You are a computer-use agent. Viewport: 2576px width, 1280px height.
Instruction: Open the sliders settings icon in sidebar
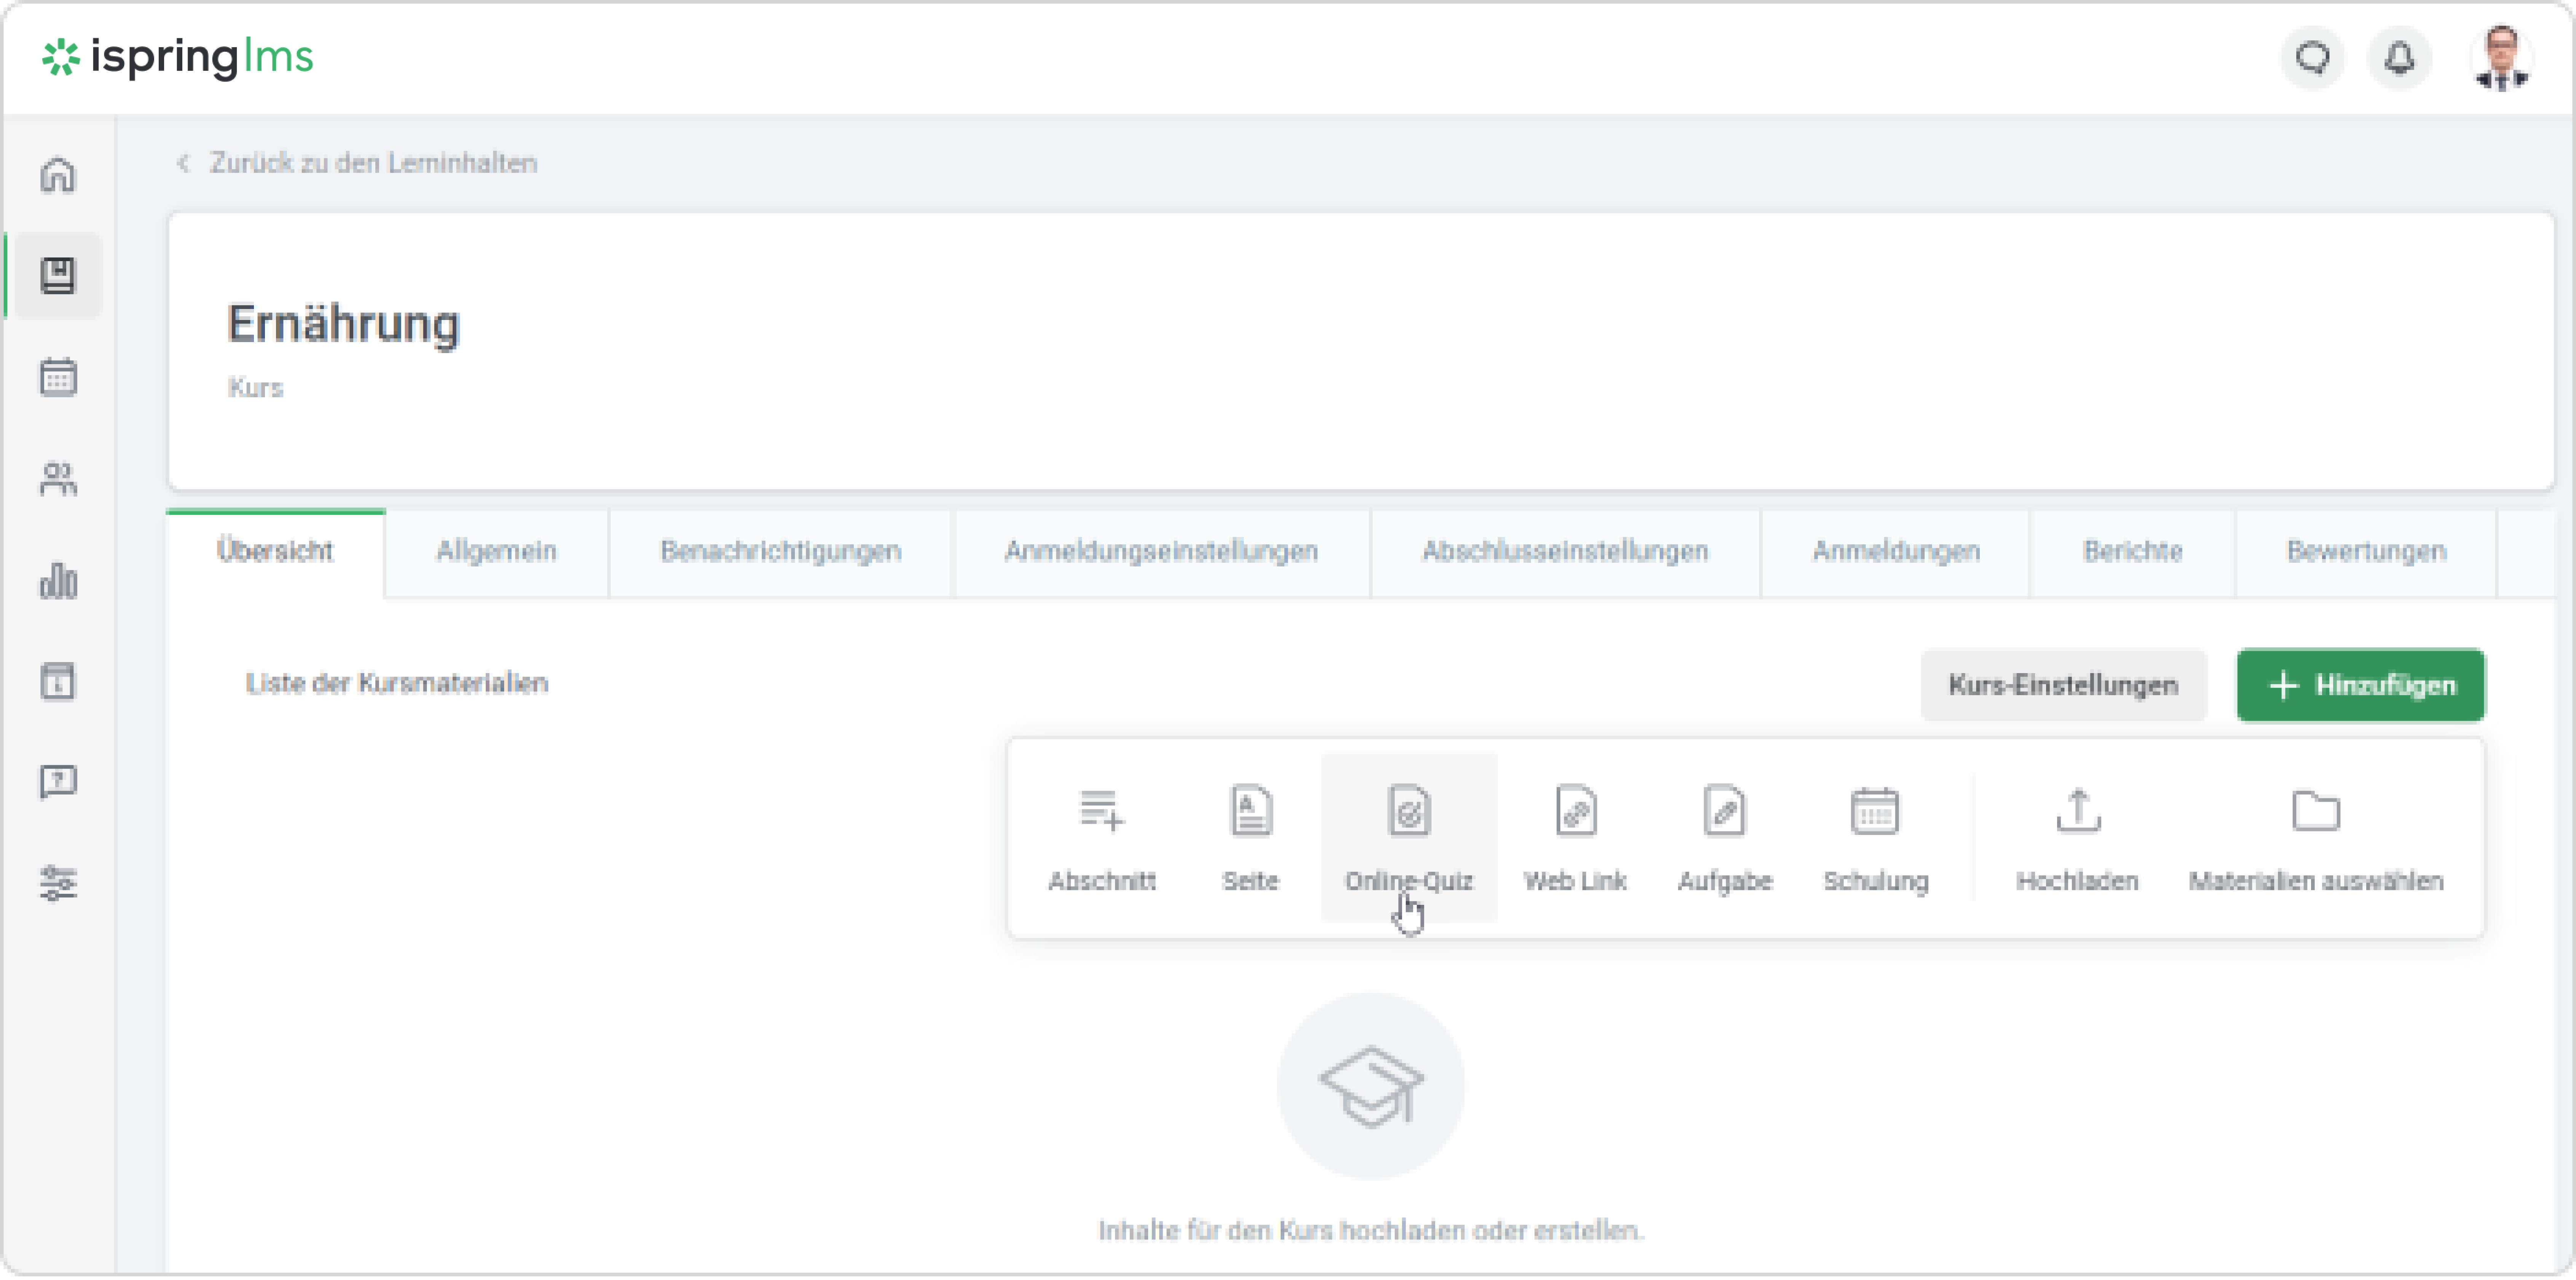click(x=58, y=883)
